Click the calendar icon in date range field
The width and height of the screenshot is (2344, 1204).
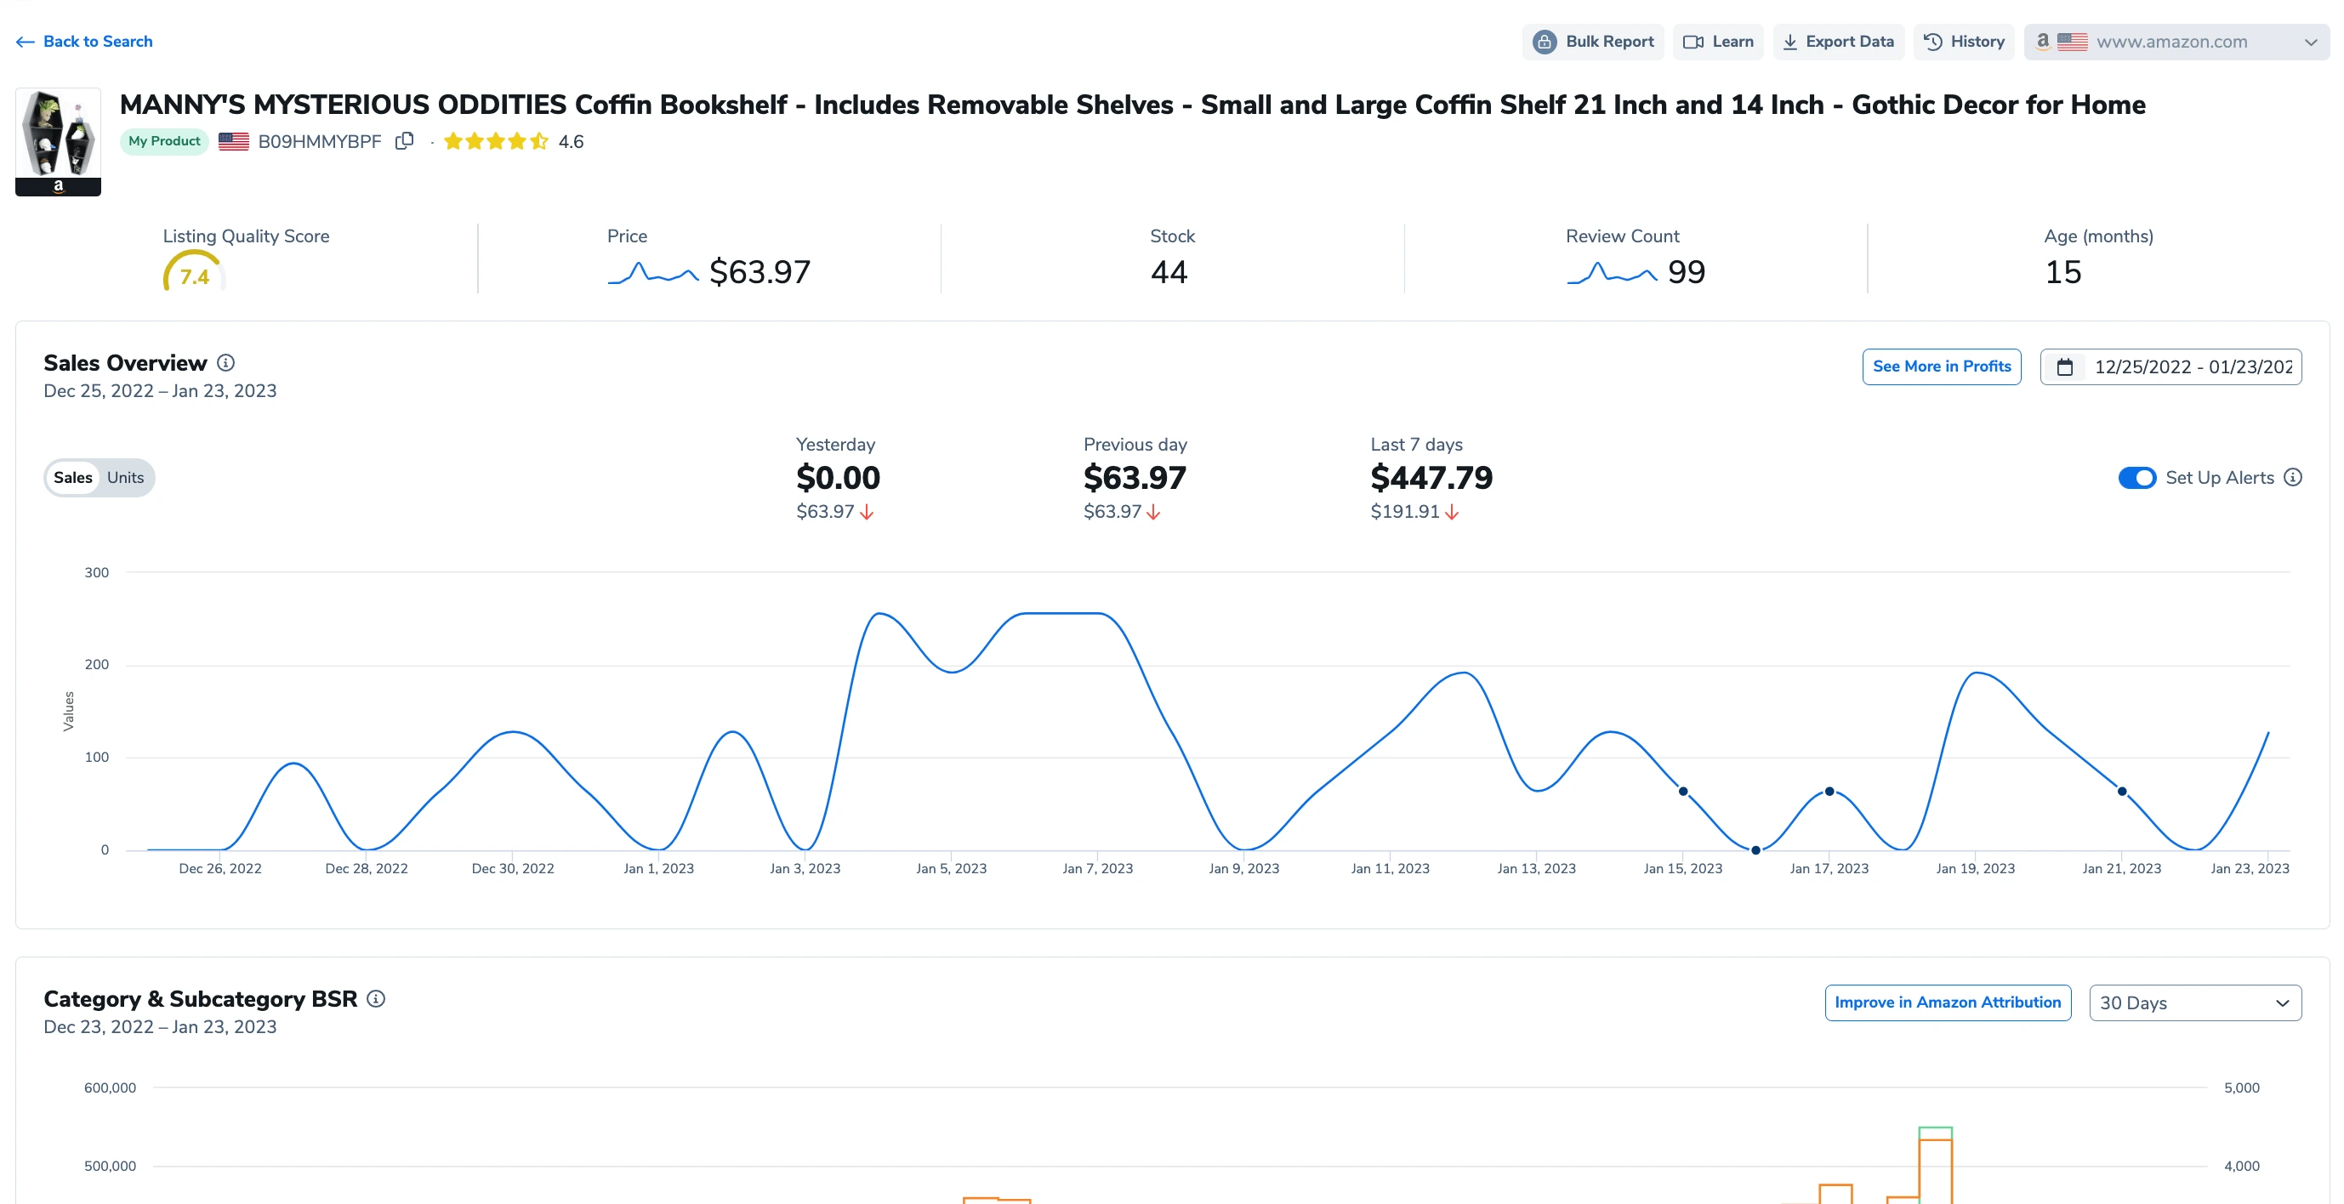click(x=2066, y=366)
